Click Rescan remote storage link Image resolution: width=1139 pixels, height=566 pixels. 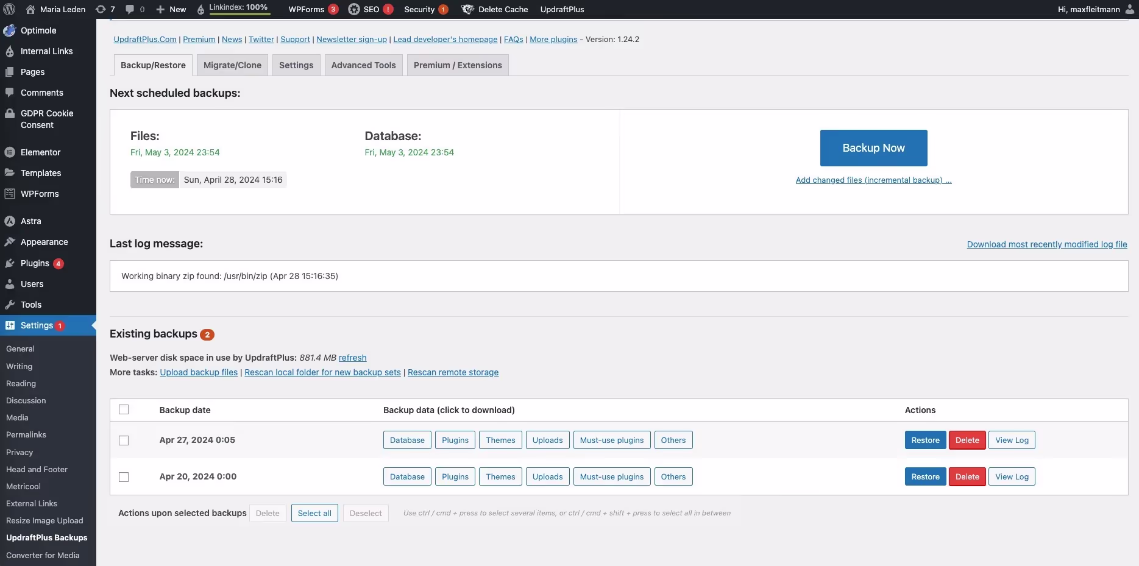[x=453, y=372]
